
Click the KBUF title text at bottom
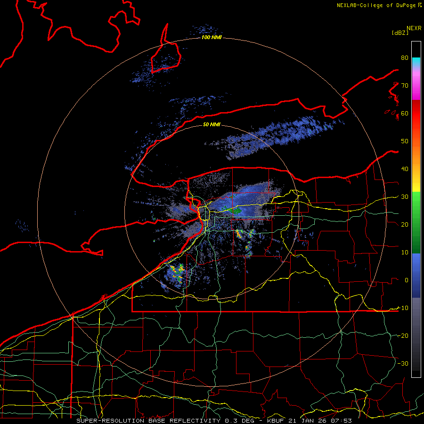pos(276,421)
